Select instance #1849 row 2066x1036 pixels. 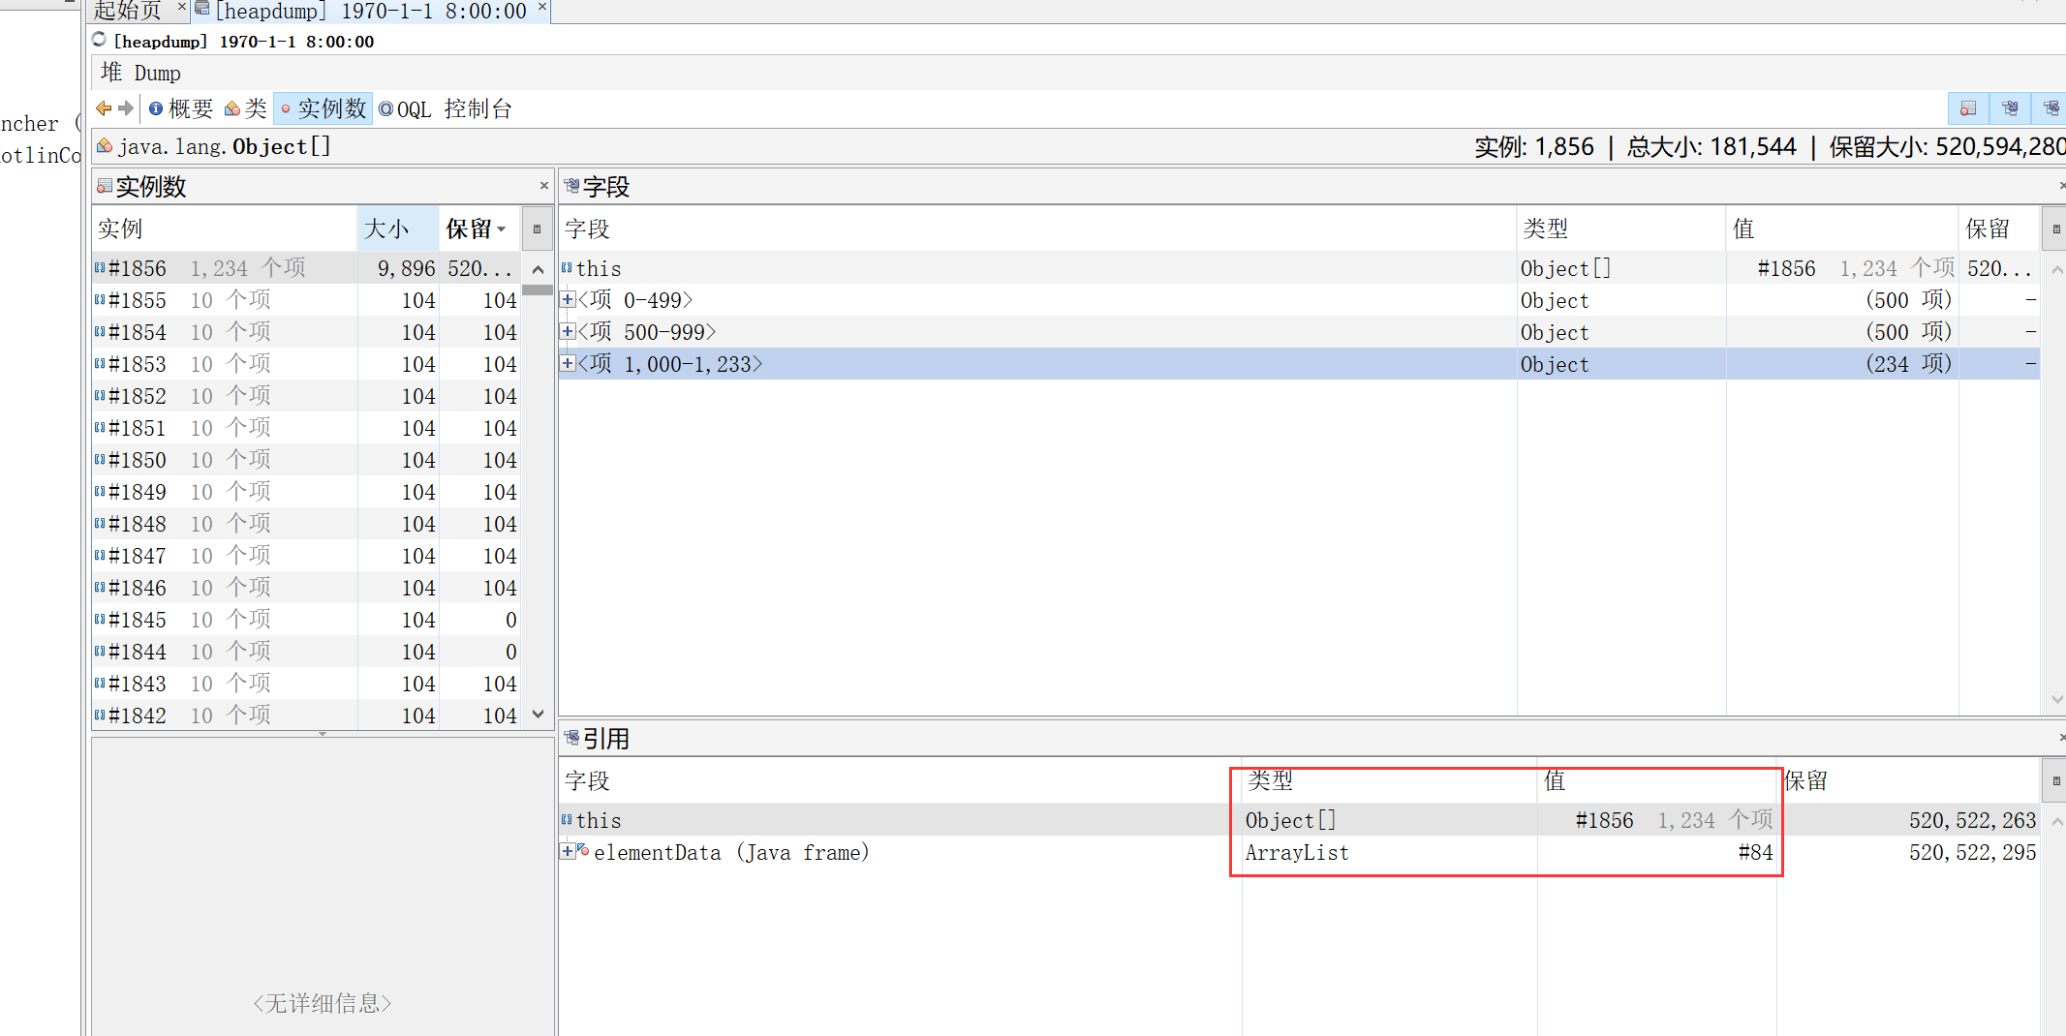click(306, 492)
